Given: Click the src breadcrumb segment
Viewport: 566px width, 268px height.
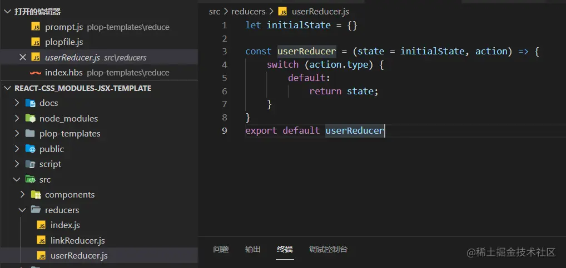Looking at the screenshot, I should [215, 12].
